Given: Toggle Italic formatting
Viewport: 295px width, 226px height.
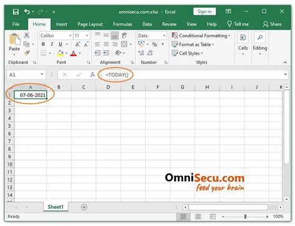Looking at the screenshot, I should [52, 44].
